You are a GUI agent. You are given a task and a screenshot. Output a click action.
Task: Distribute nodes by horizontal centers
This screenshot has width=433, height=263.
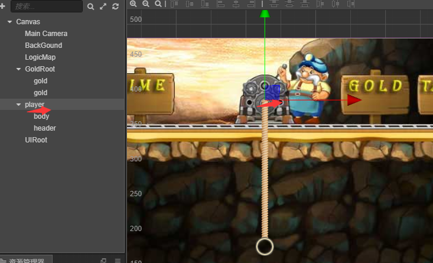336,4
